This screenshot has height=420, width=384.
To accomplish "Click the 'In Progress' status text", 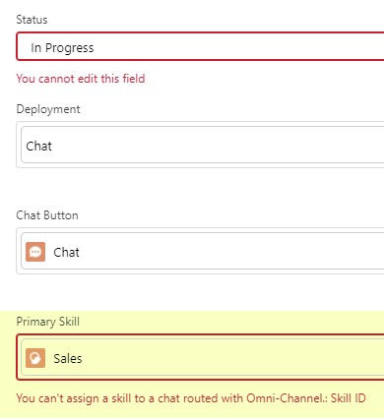I will click(x=62, y=48).
